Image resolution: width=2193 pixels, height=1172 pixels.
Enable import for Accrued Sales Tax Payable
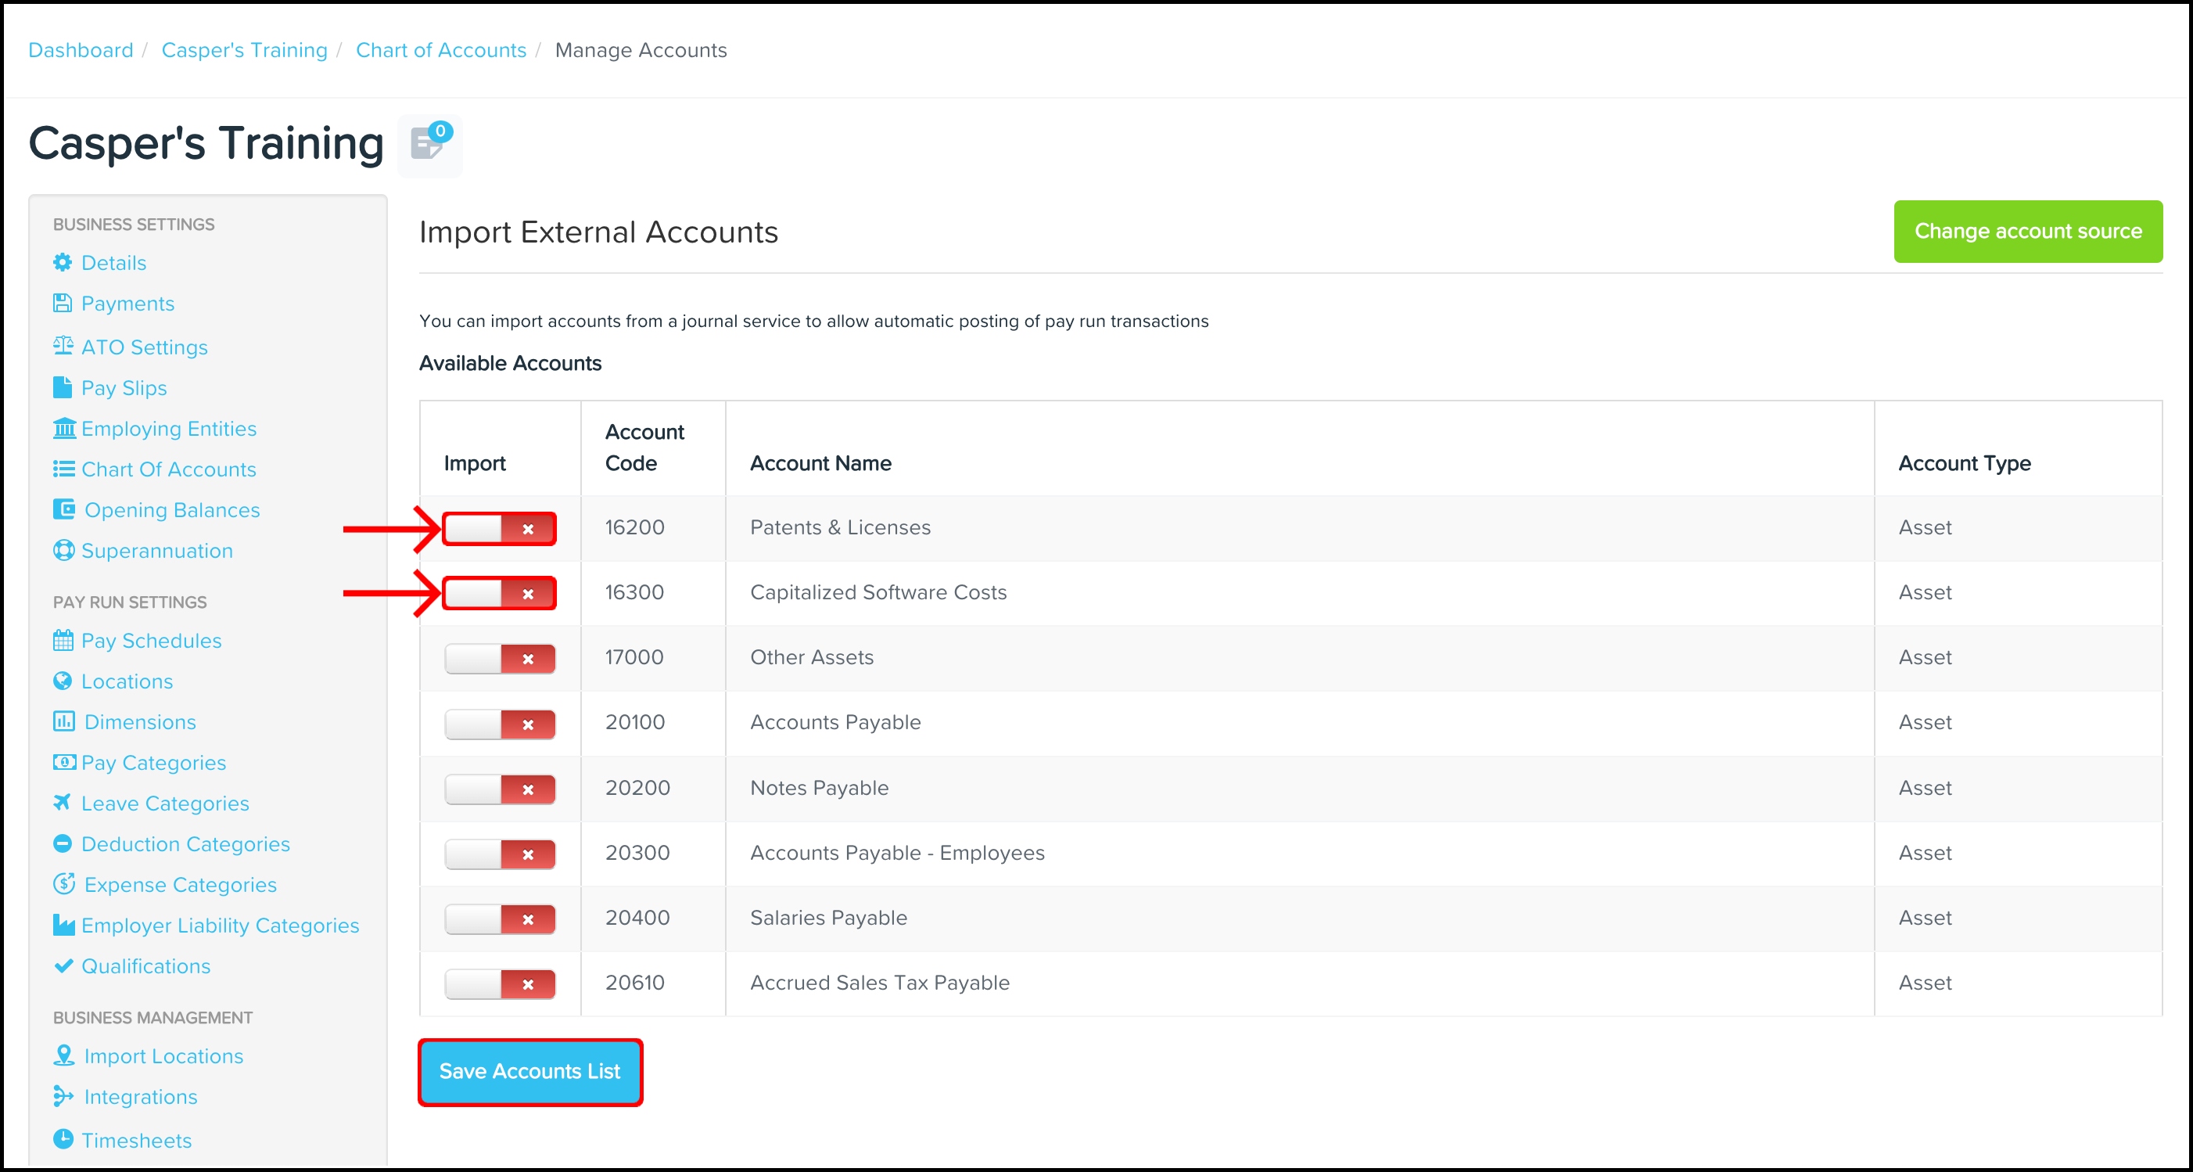tap(500, 983)
